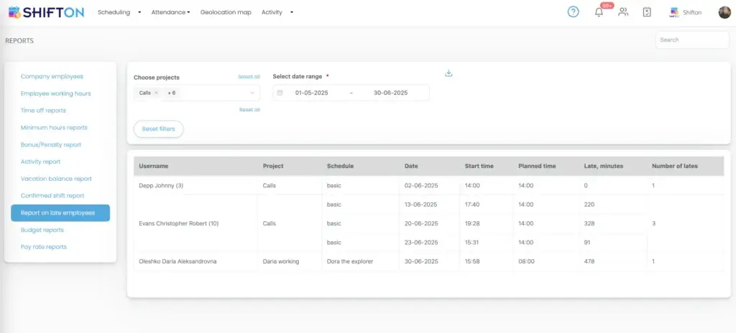Open the Budget reports section
The image size is (736, 333).
42,230
